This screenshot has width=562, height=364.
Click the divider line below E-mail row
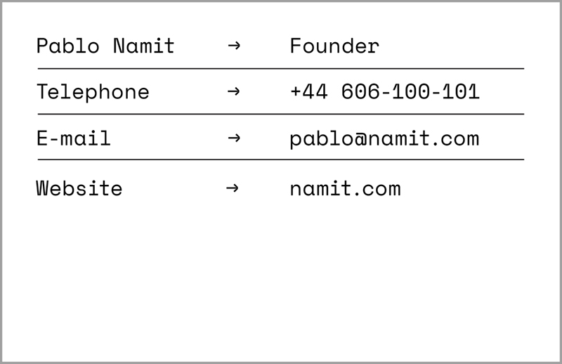[281, 160]
